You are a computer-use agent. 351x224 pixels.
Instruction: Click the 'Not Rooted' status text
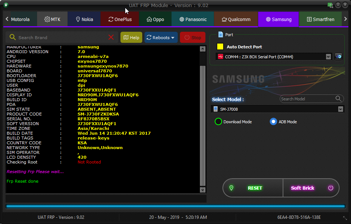[89, 162]
